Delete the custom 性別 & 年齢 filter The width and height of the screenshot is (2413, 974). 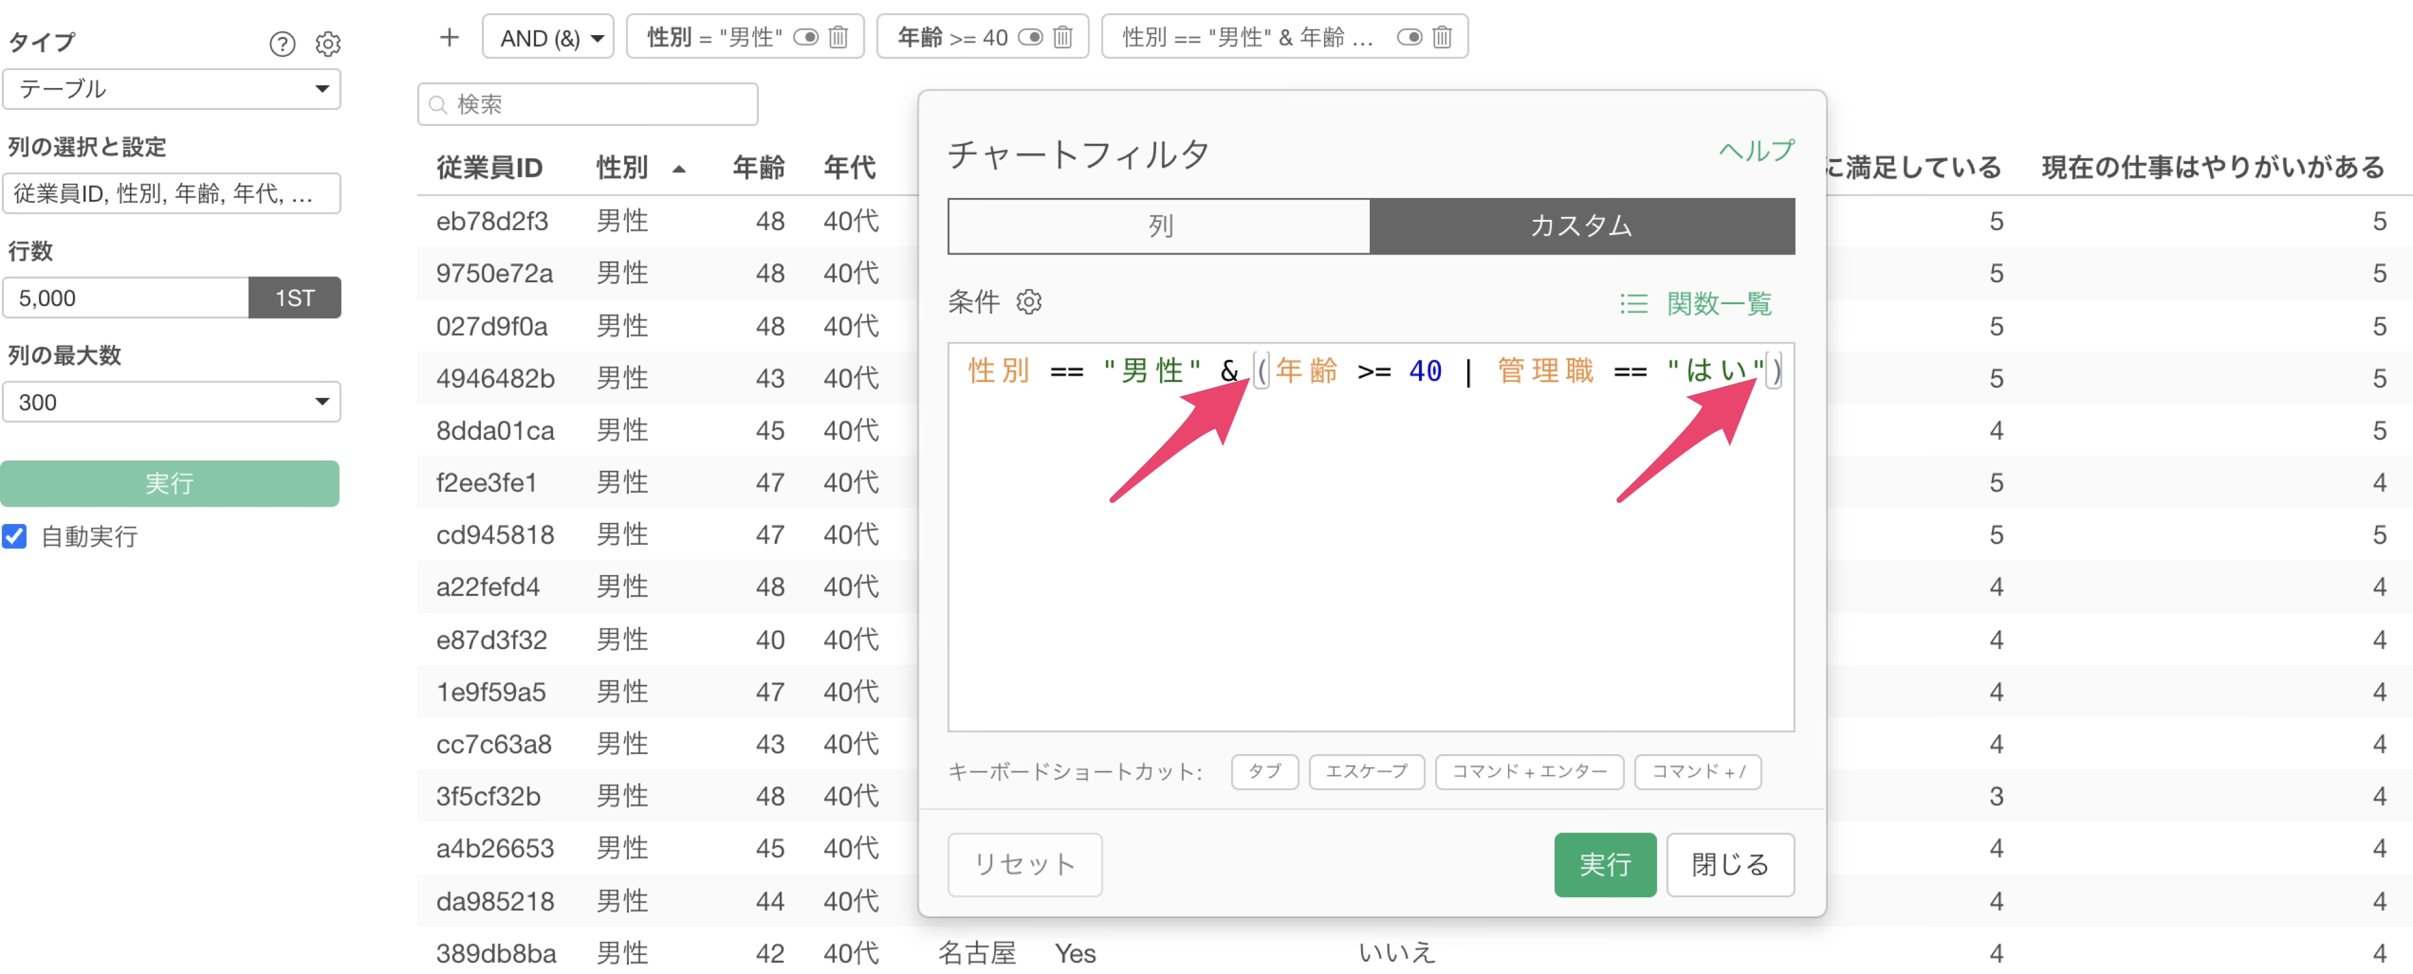(1442, 38)
